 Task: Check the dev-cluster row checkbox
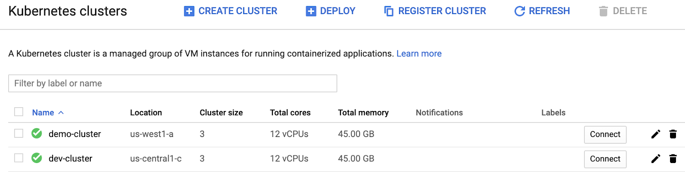click(19, 158)
